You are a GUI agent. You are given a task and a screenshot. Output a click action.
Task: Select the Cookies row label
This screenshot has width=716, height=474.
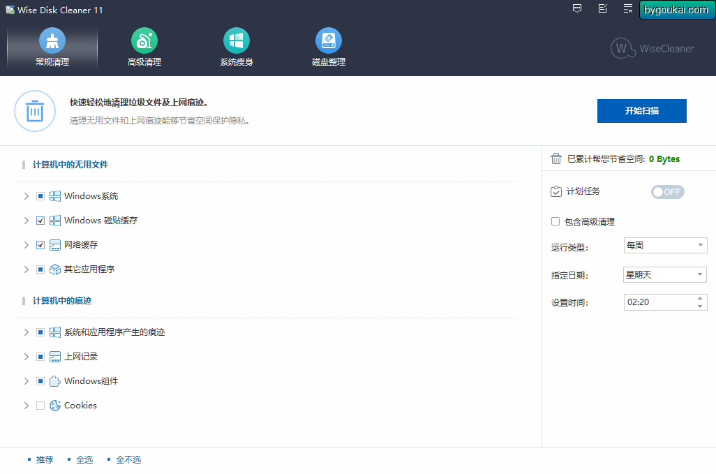80,406
